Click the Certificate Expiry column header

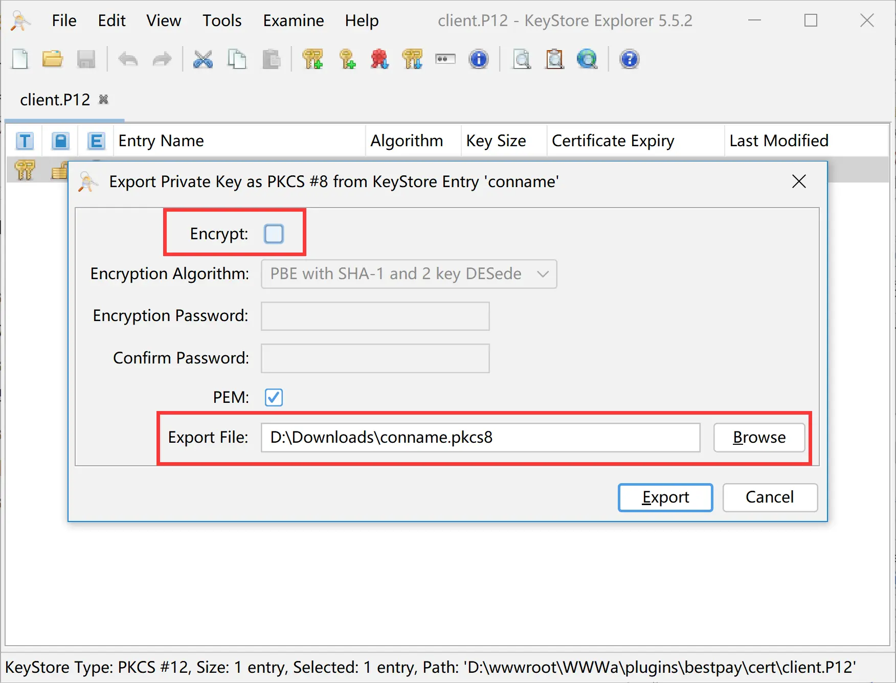613,141
